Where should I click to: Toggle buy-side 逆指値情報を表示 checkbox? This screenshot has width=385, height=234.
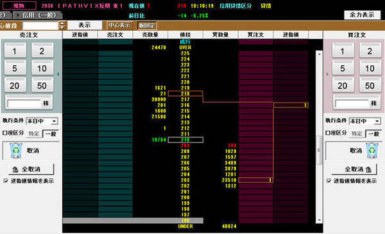(329, 181)
